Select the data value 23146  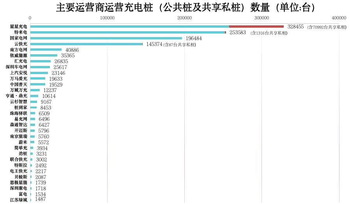58,73
